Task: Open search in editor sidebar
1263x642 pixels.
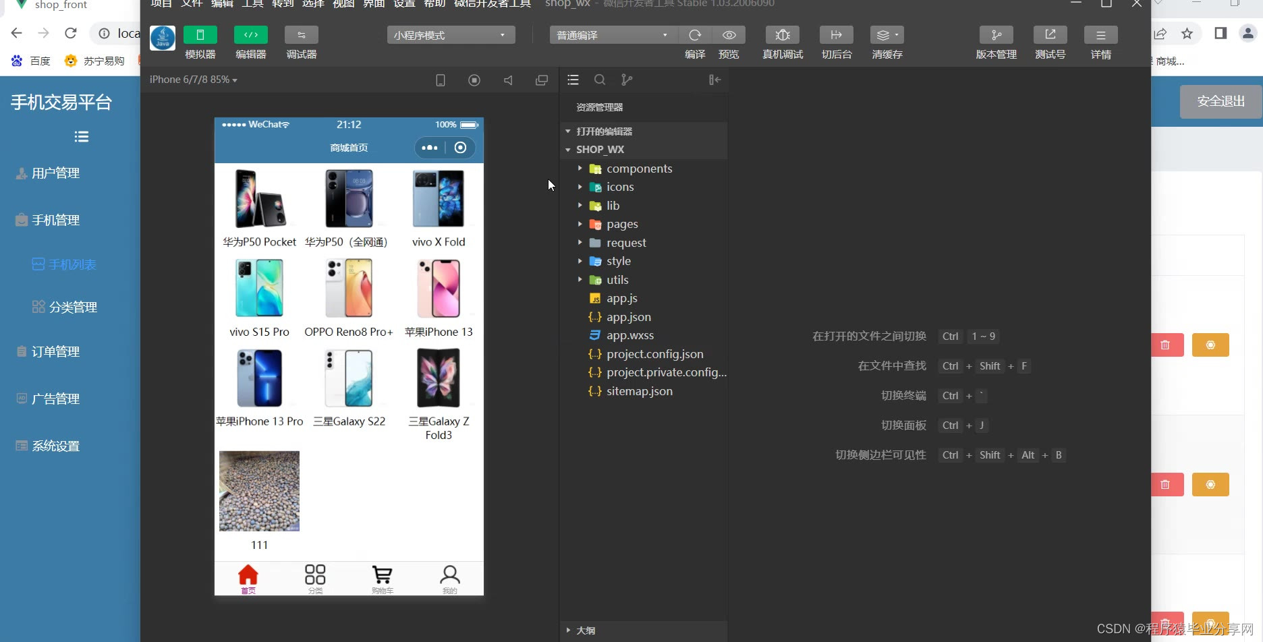Action: pyautogui.click(x=600, y=80)
